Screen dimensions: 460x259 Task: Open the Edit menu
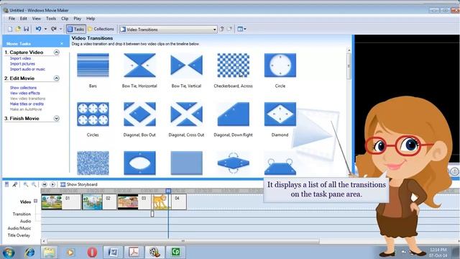pos(24,19)
